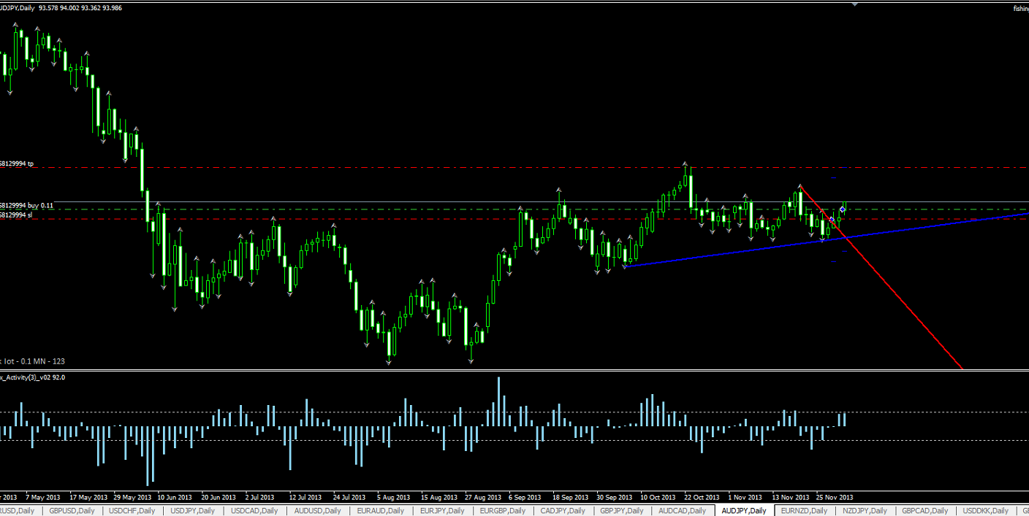Select the GBPCAD,Daily chart tab
The image size is (1029, 516).
(x=926, y=511)
